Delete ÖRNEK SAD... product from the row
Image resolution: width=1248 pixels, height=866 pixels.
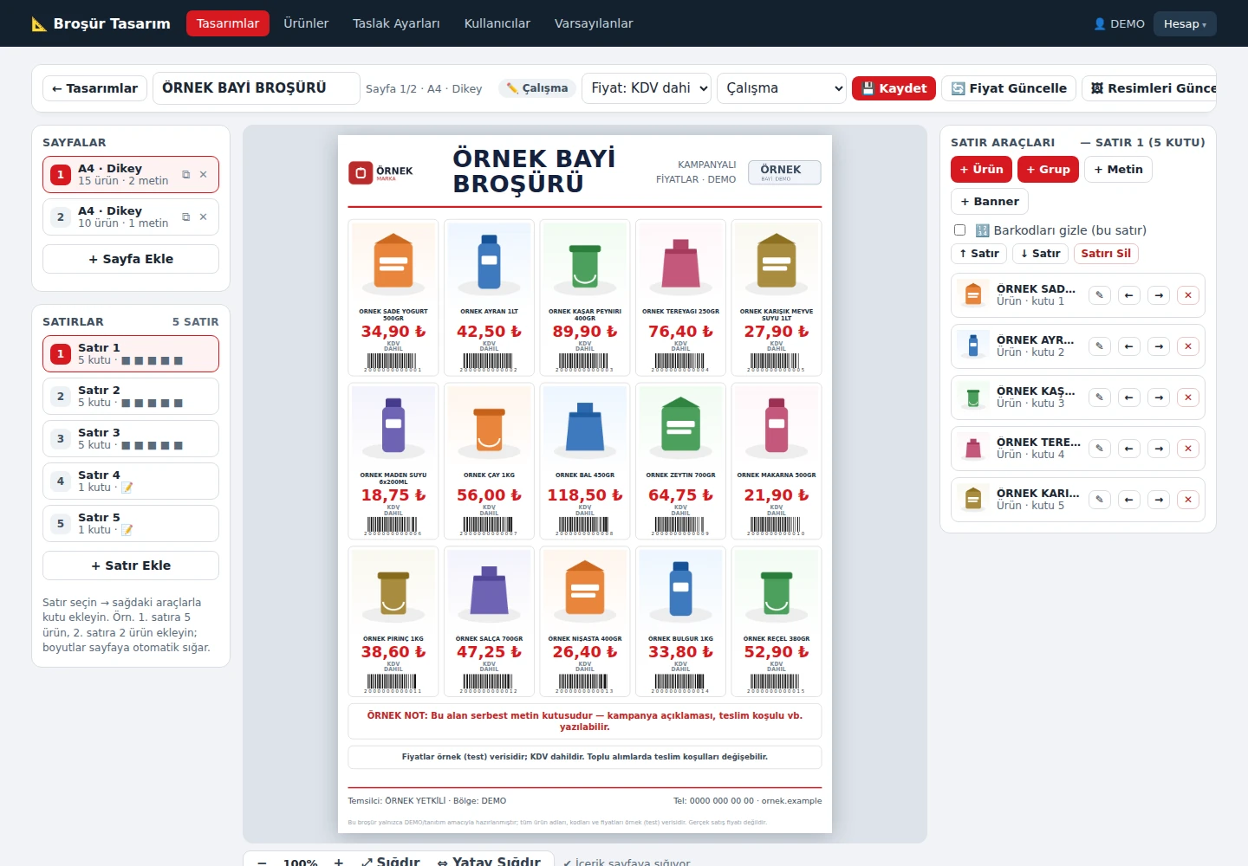click(x=1188, y=295)
